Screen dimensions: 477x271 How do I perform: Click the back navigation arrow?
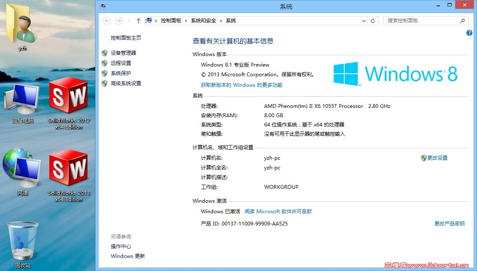tap(107, 21)
